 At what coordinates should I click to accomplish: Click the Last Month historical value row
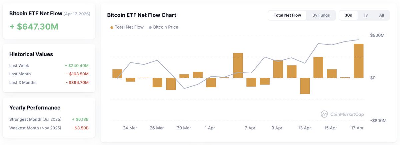(49, 74)
